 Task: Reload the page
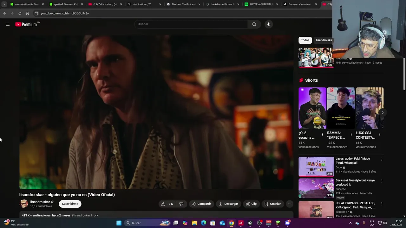[x=20, y=13]
